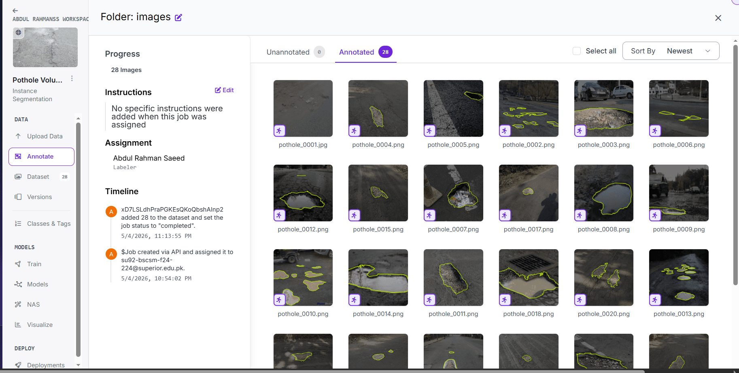Open thumbnail of pothole_0018.png

pyautogui.click(x=529, y=278)
